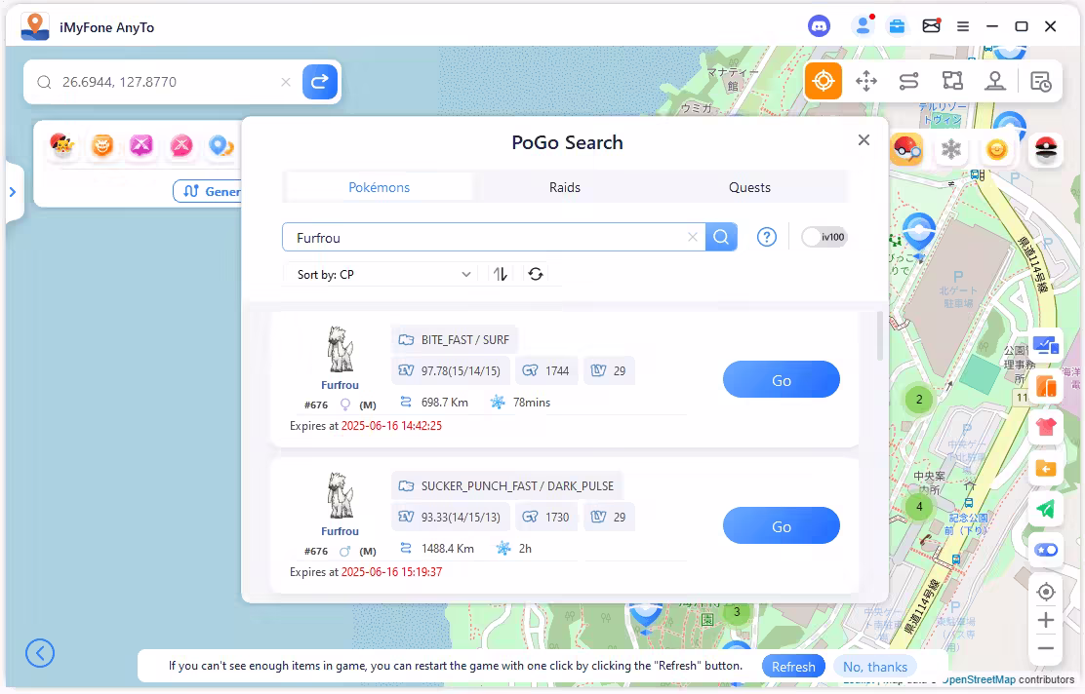This screenshot has width=1085, height=694.
Task: Click the green cluster marker labeled 2
Action: 919,399
